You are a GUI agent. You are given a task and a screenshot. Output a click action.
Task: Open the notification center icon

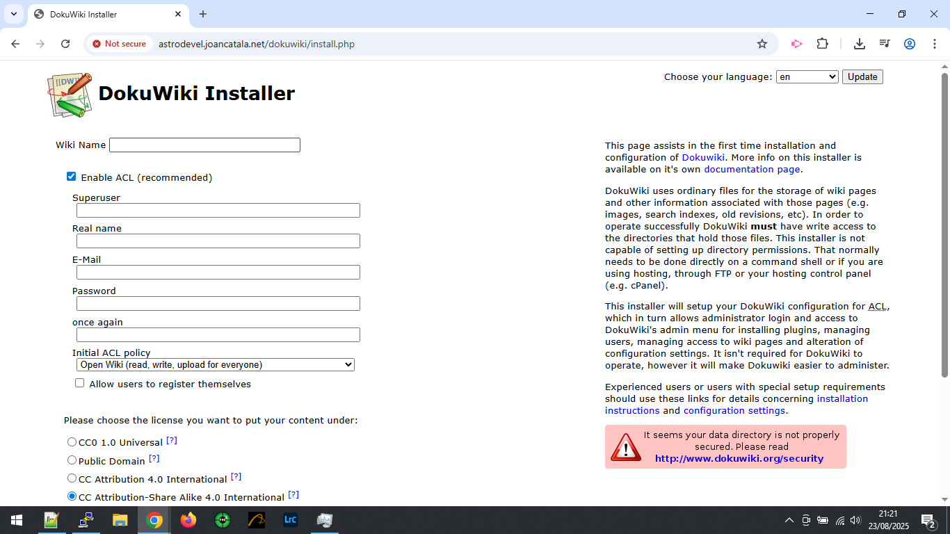(928, 520)
